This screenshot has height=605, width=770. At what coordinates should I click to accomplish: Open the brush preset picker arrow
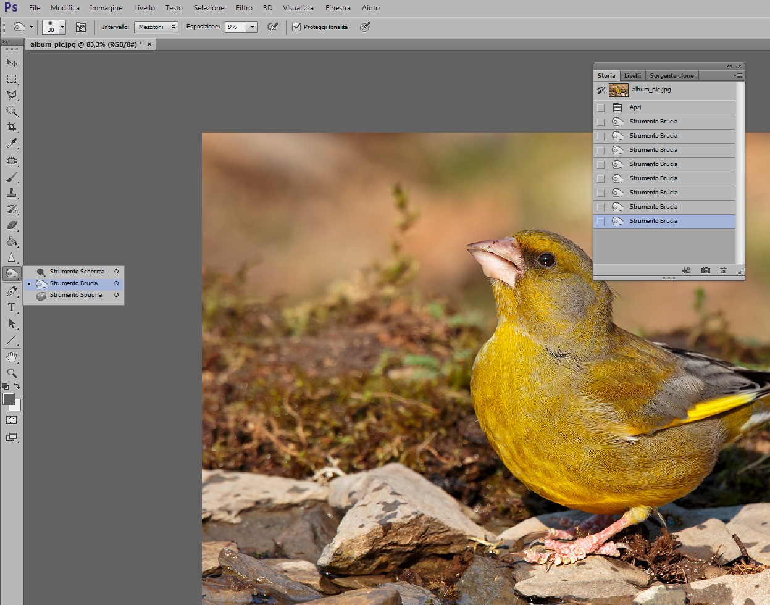click(x=62, y=27)
